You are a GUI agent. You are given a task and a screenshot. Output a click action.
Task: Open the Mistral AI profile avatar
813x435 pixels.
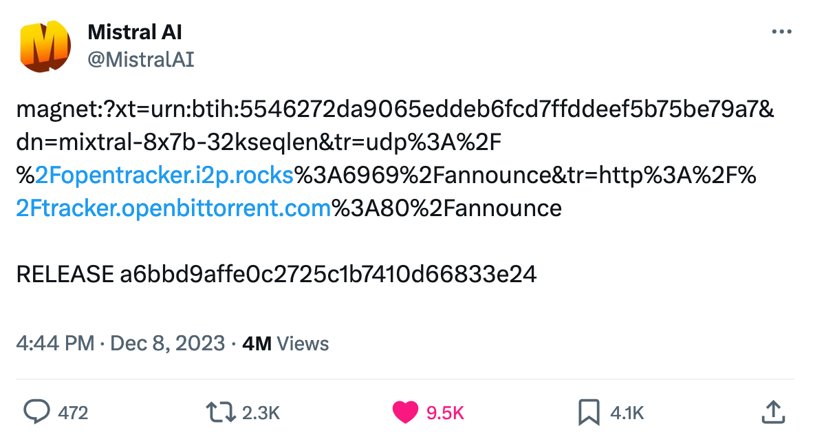[45, 46]
